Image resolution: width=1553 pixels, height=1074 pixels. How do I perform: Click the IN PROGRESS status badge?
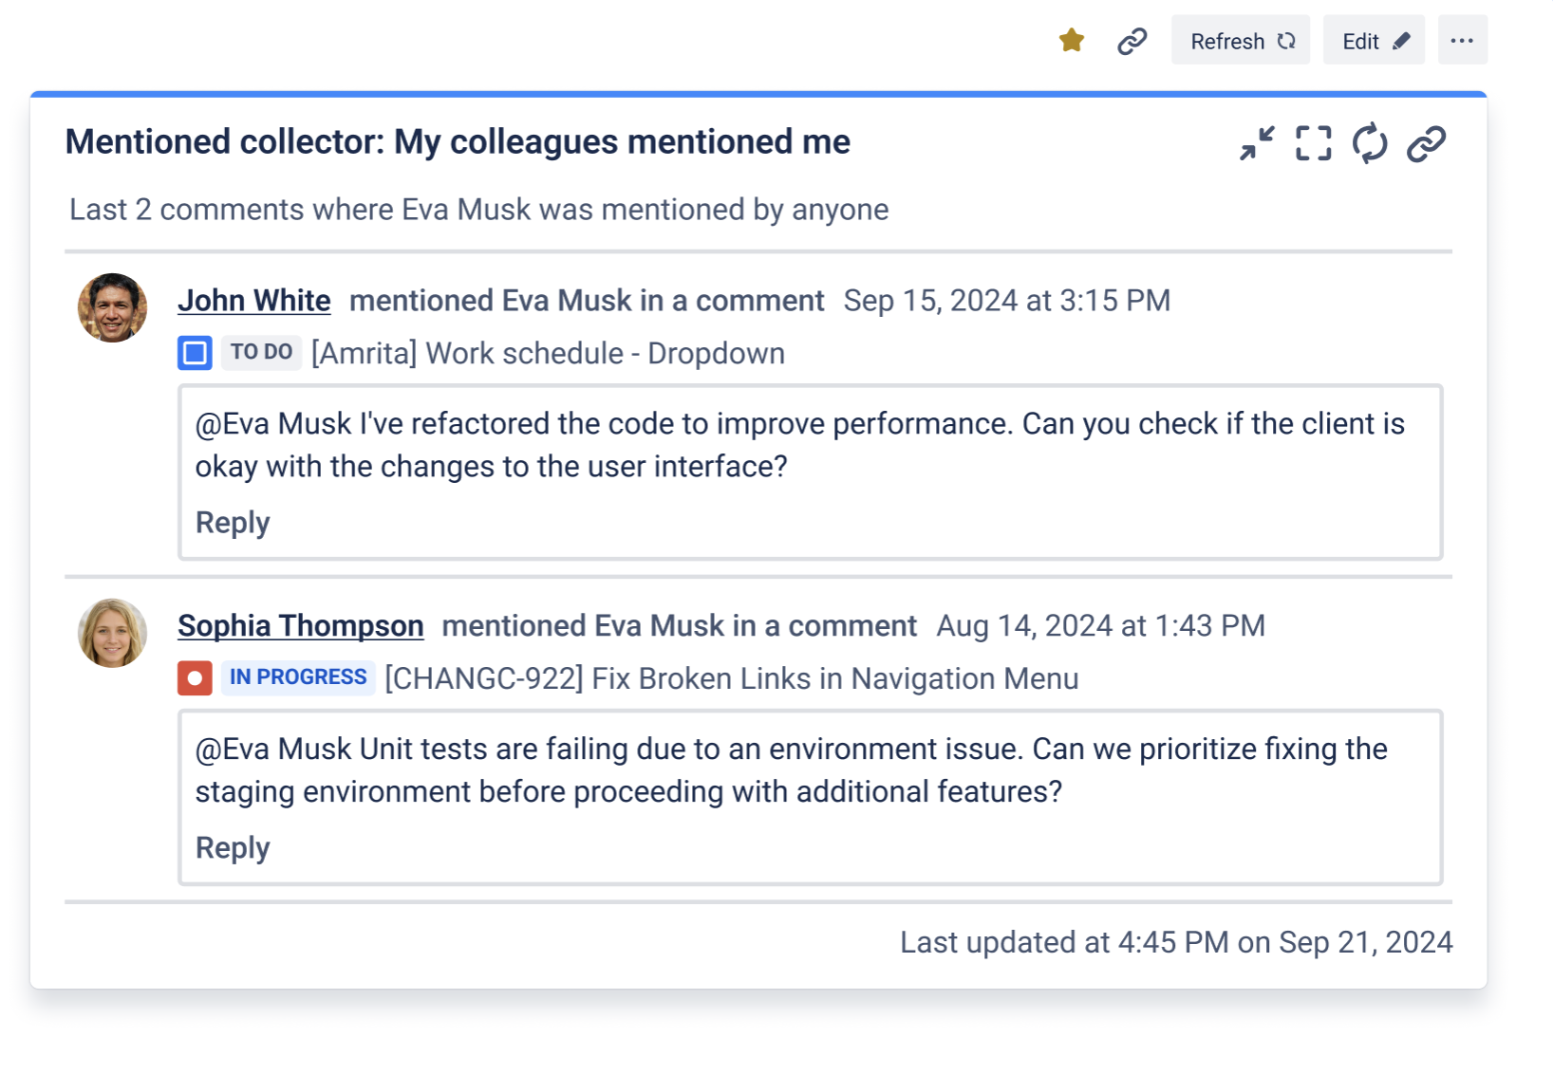(298, 677)
